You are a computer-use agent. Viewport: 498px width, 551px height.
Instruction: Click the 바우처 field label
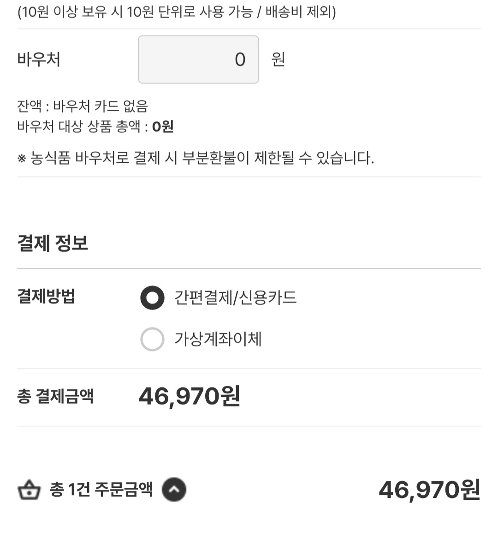pos(39,59)
